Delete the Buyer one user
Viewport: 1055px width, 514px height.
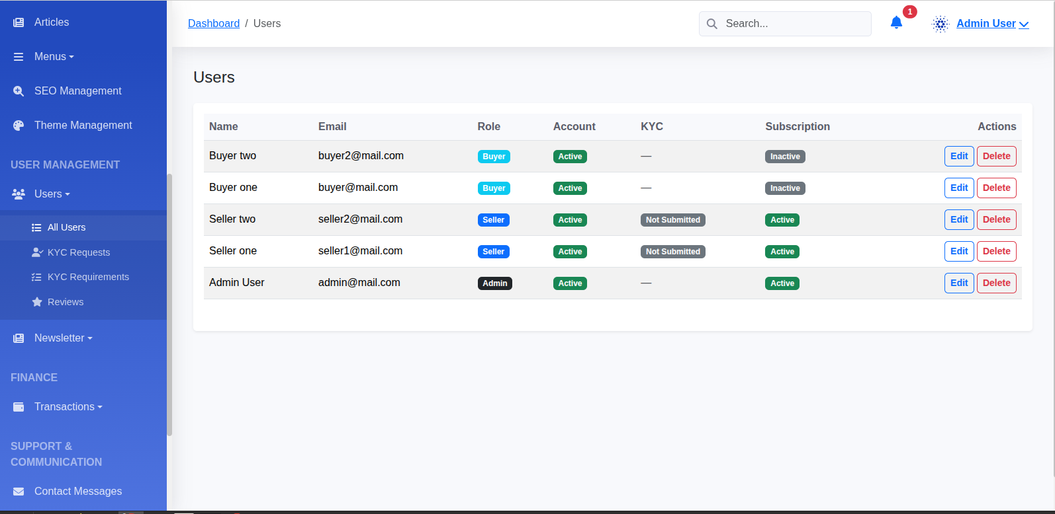(997, 188)
